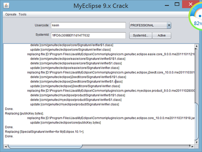Open the Tools menu
This screenshot has width=202, height=152.
point(22,14)
